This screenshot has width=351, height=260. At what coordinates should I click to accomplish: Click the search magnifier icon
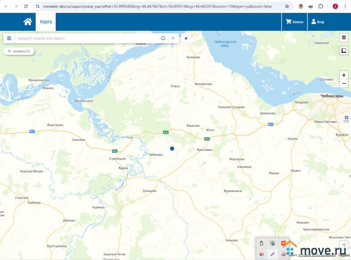[x=163, y=38]
